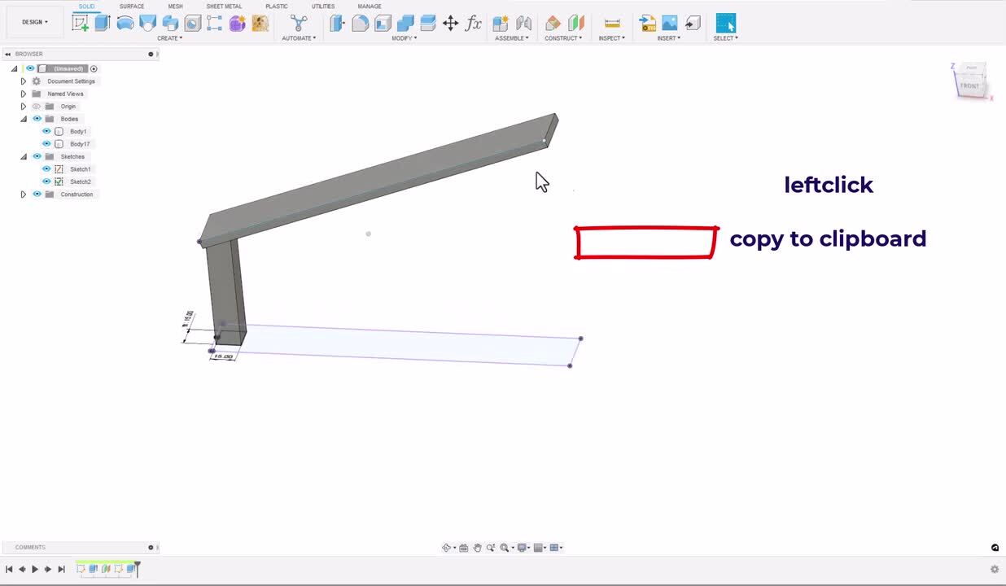Switch to the SURFACE tab
Image resolution: width=1006 pixels, height=586 pixels.
click(x=131, y=7)
